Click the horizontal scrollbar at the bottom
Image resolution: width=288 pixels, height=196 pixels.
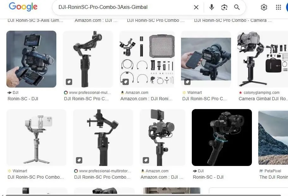(x=143, y=195)
